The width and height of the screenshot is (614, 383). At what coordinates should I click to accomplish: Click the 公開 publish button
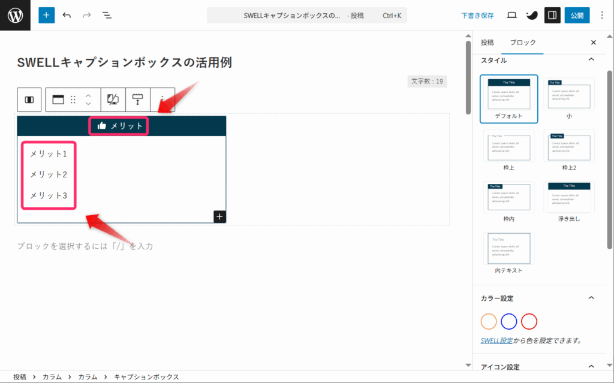(577, 15)
